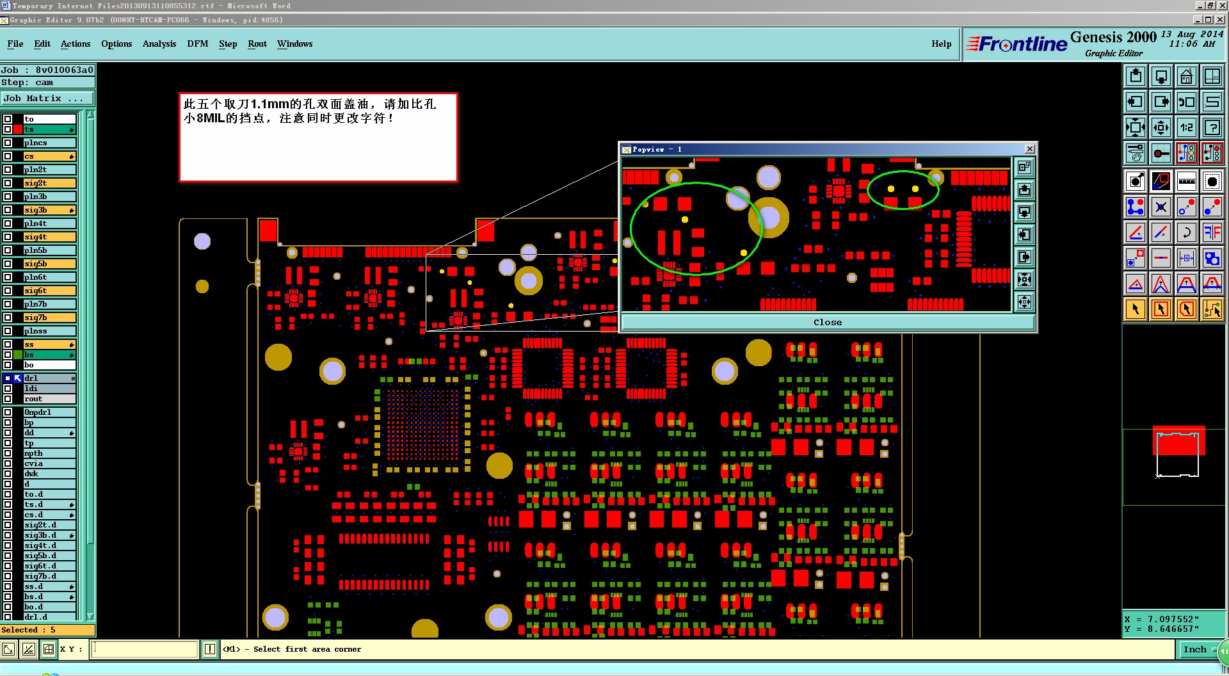Toggle the 'cs' layer checkbox
This screenshot has width=1229, height=676.
(8, 156)
